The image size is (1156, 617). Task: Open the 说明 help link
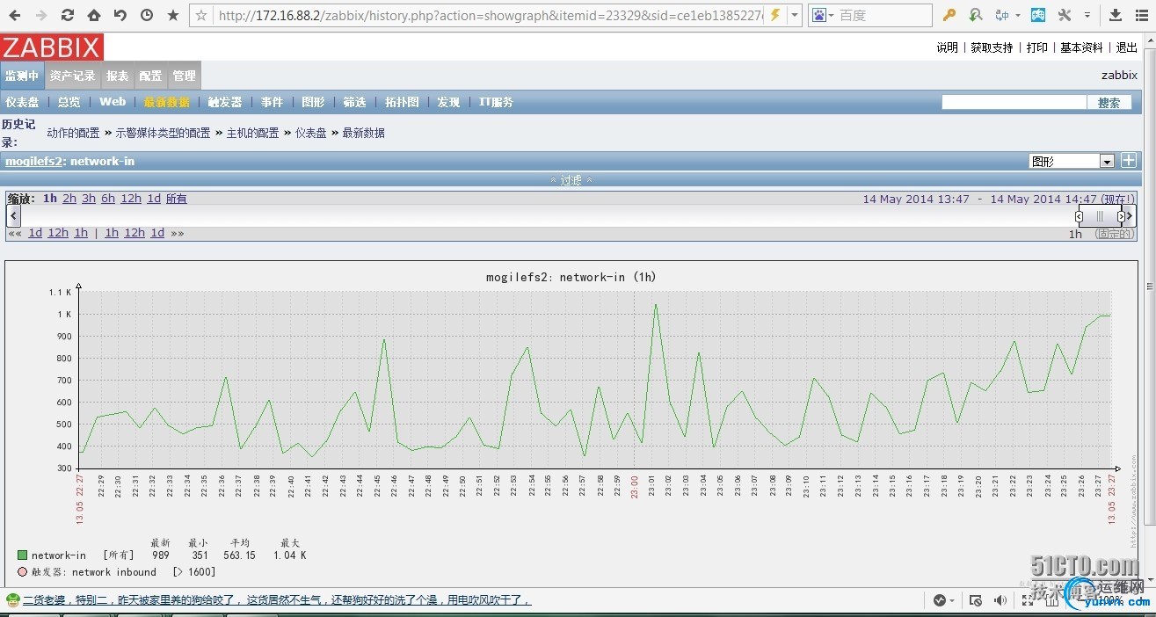(947, 47)
